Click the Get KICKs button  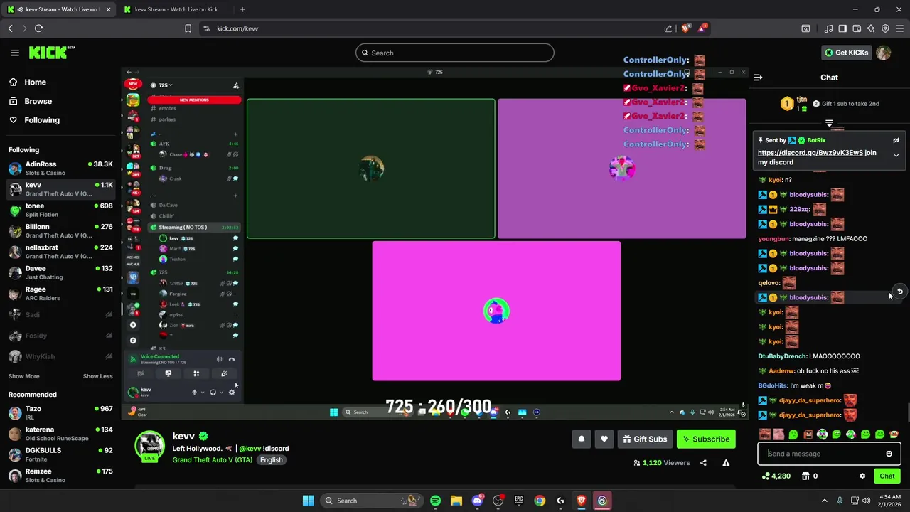[x=847, y=53]
